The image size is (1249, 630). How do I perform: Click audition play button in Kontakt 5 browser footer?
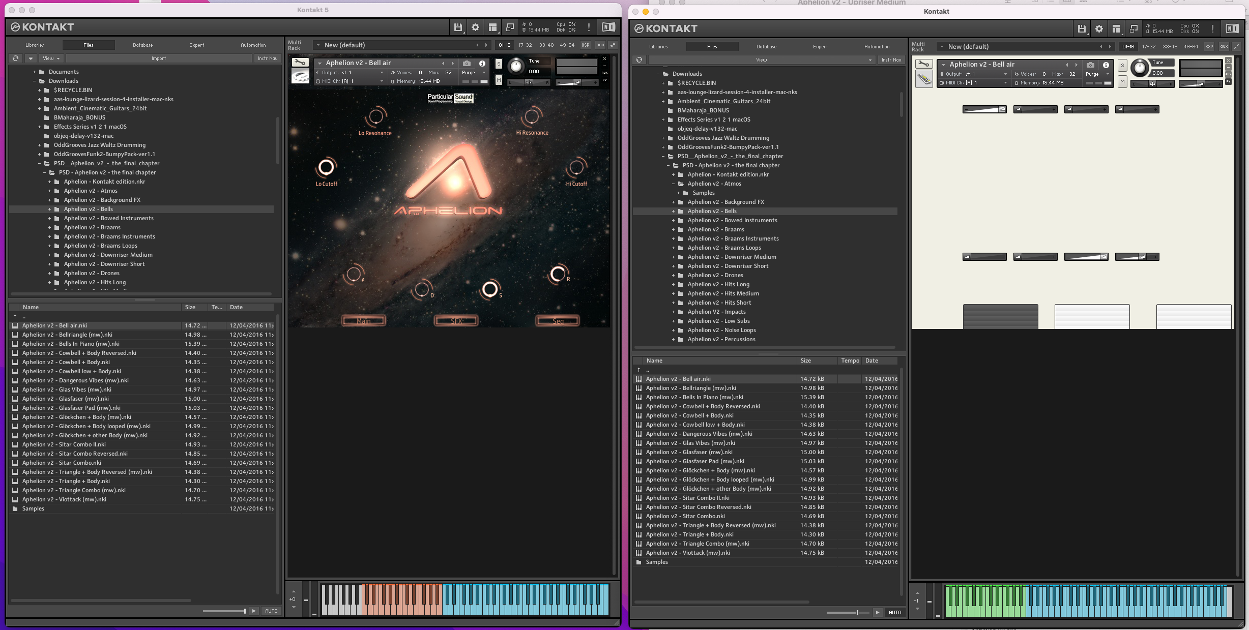254,611
